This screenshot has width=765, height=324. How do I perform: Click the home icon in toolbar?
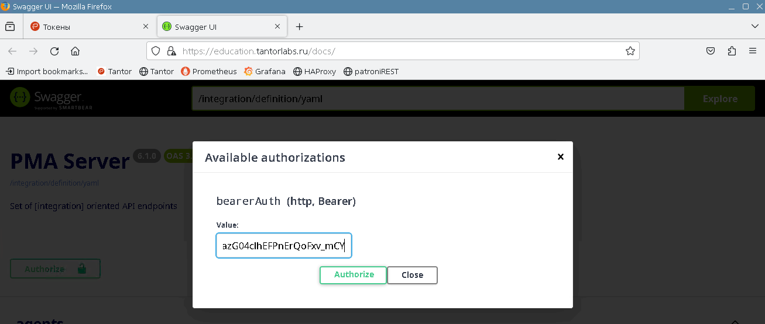point(75,51)
